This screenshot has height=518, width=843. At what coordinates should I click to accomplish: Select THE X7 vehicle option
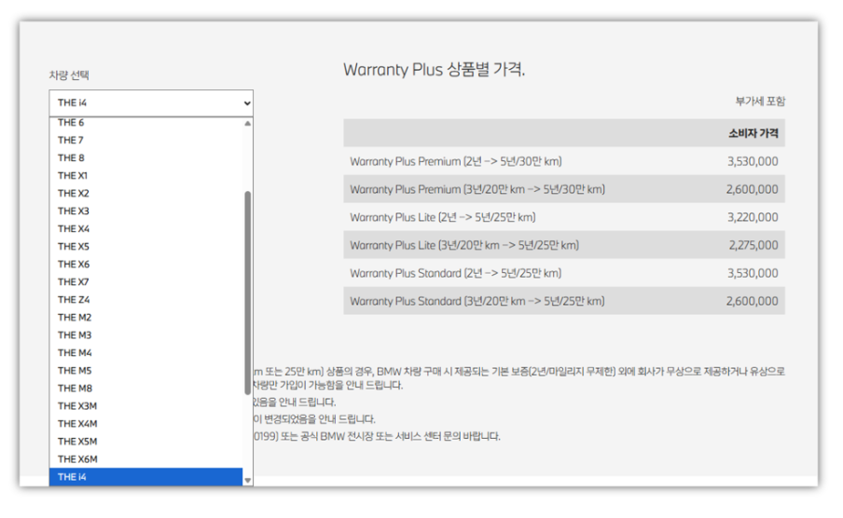[74, 282]
